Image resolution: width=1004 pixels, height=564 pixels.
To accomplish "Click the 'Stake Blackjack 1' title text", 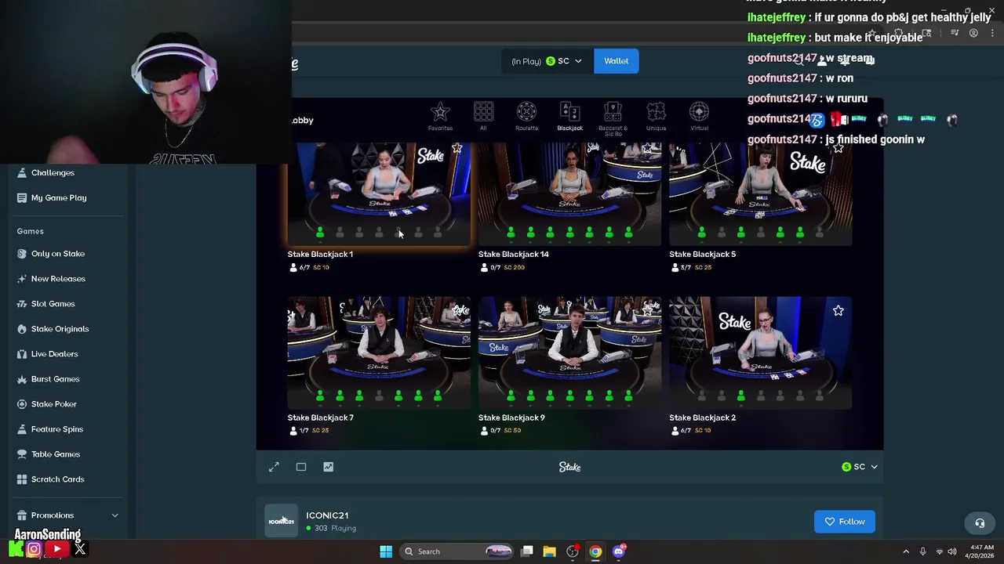I will 320,254.
